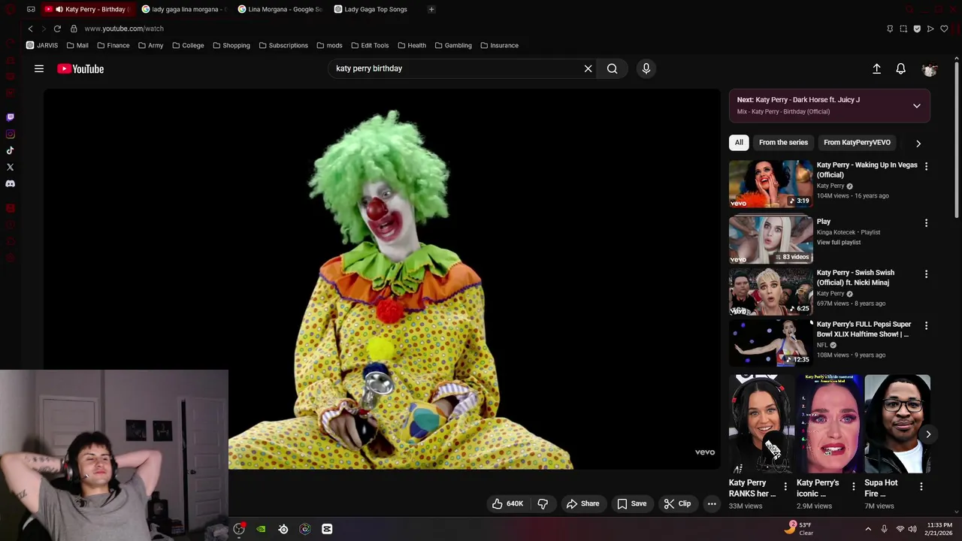The height and width of the screenshot is (541, 962).
Task: Go to YouTube home via the logo
Action: (80, 68)
